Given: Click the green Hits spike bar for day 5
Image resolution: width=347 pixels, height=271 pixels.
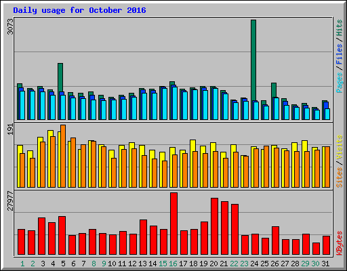Looking at the screenshot, I should (60, 77).
